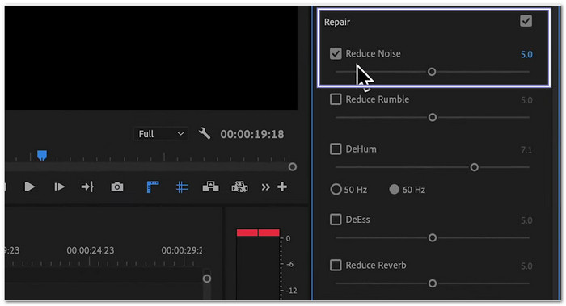Click the timeline vertical scroll handle circle
This screenshot has width=566, height=306.
pyautogui.click(x=207, y=279)
